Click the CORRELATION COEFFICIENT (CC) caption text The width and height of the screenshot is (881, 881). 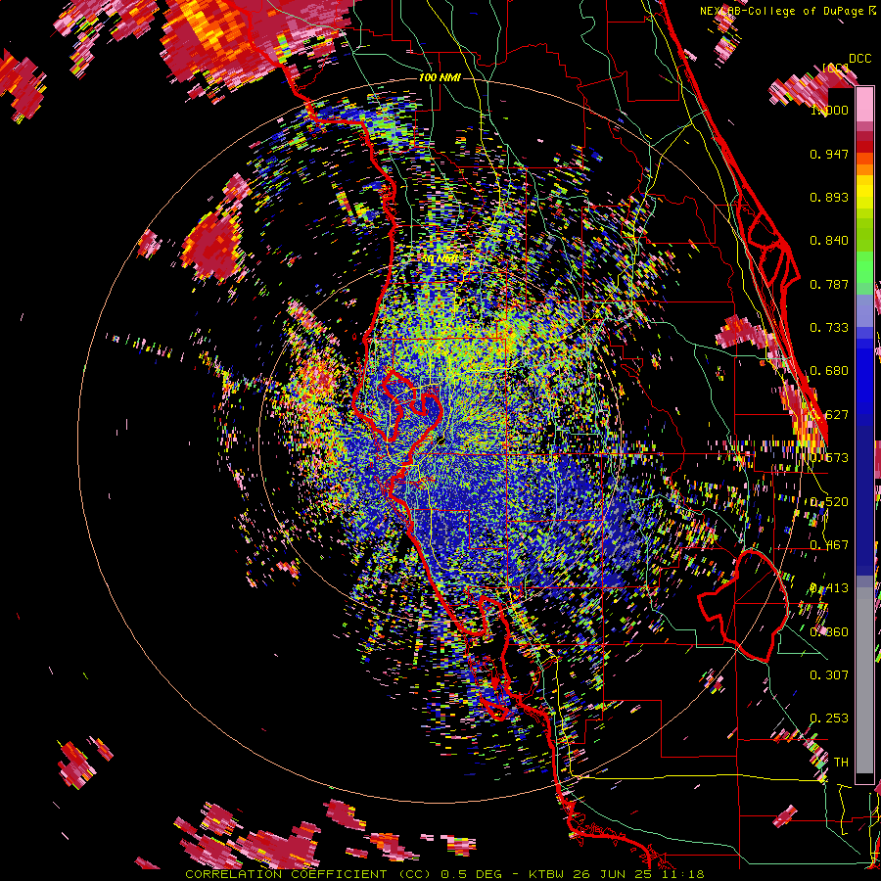coord(307,874)
